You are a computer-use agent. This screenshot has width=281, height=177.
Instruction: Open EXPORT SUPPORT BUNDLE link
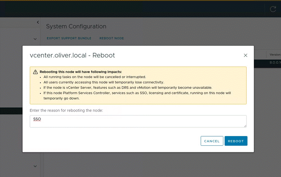pos(69,38)
